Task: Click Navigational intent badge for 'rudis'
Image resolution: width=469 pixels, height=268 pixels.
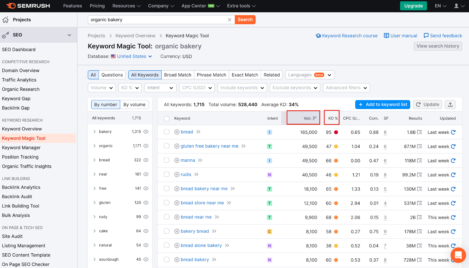Action: click(x=269, y=175)
